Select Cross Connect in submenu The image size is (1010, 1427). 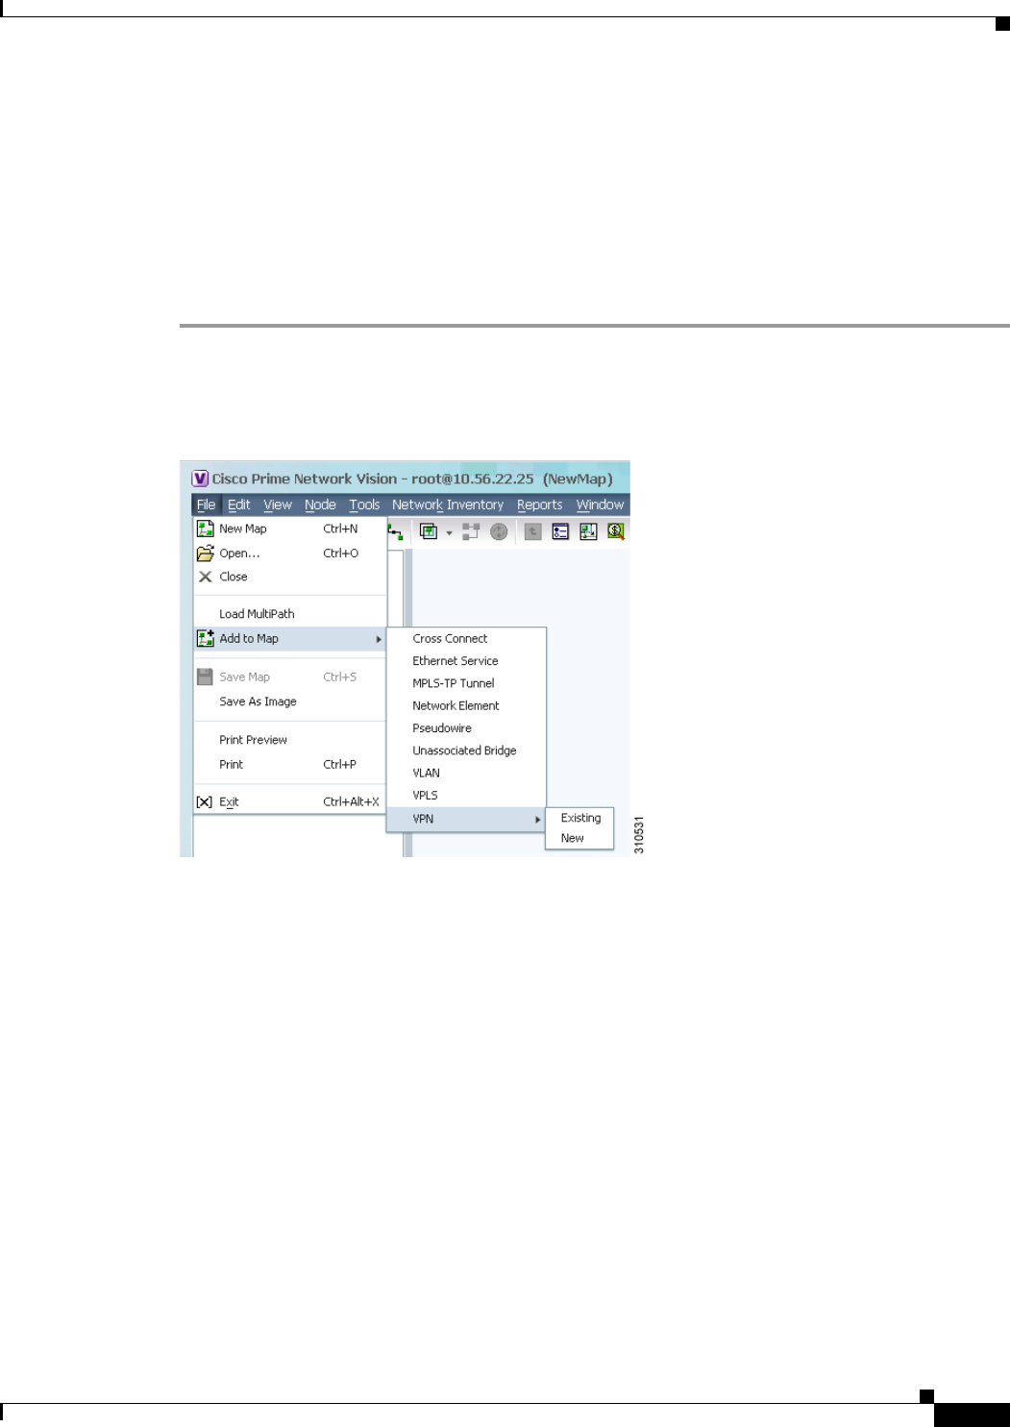466,638
